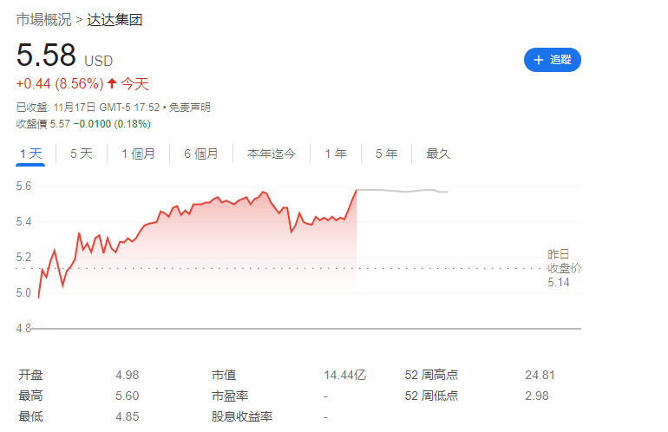This screenshot has height=432, width=668.
Task: Select the 本年迄今 range tab
Action: (272, 154)
